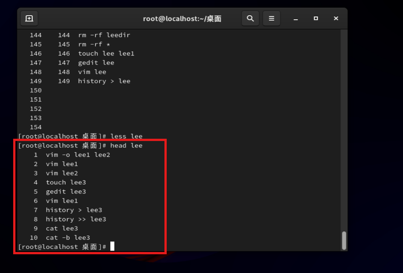
Task: Click the text 'cat -b lee3'
Action: [x=68, y=238]
